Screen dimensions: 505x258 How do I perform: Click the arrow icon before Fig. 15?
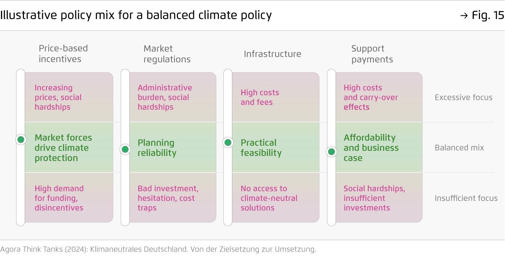pos(464,16)
